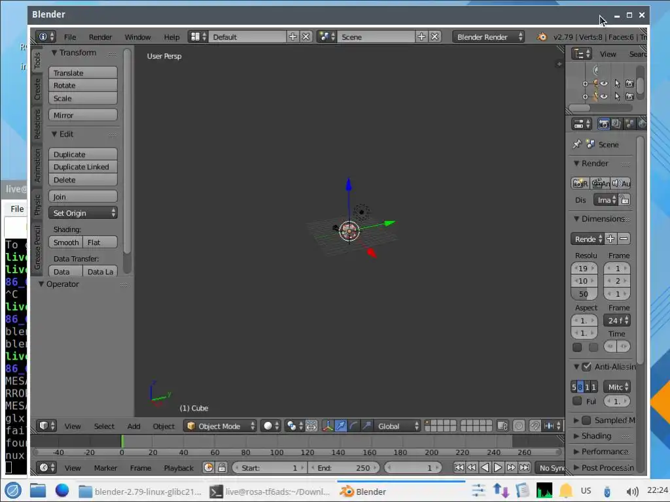
Task: Click the Blender logo icon in header
Action: point(542,37)
